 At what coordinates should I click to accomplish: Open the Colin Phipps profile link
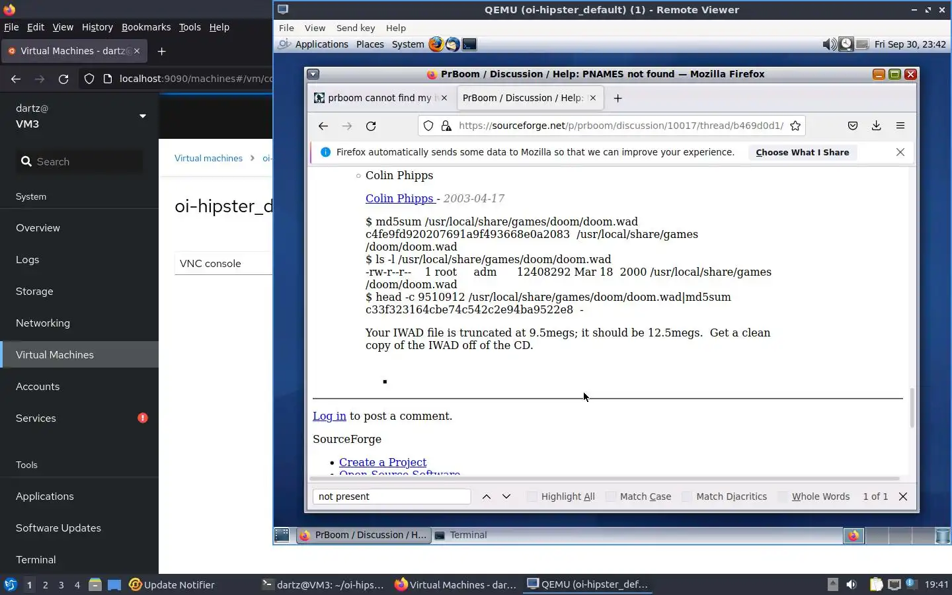(400, 198)
